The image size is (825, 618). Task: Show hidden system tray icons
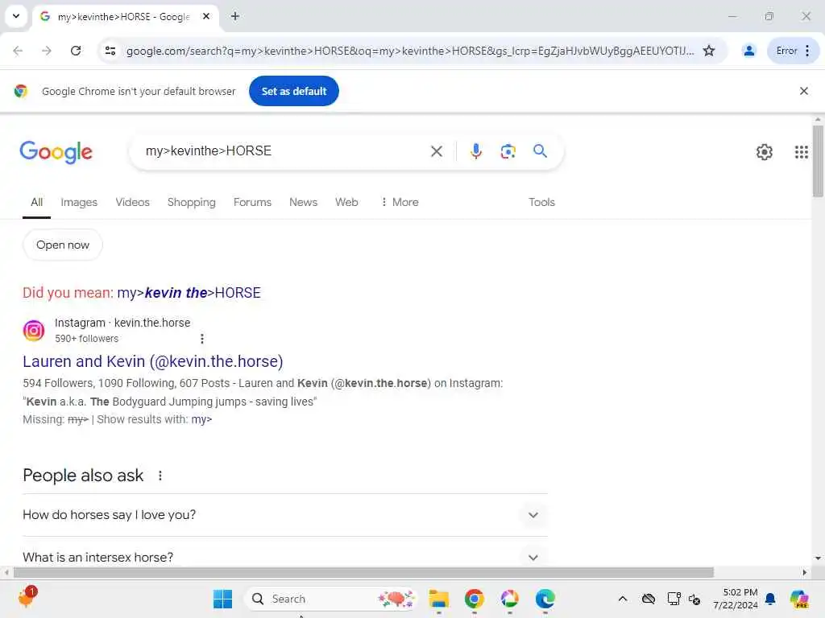tap(623, 599)
